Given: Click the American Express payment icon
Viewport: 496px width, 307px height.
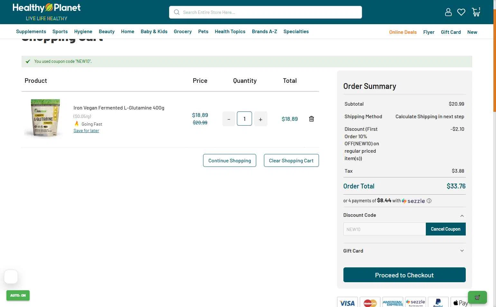Looking at the screenshot, I should 393,302.
